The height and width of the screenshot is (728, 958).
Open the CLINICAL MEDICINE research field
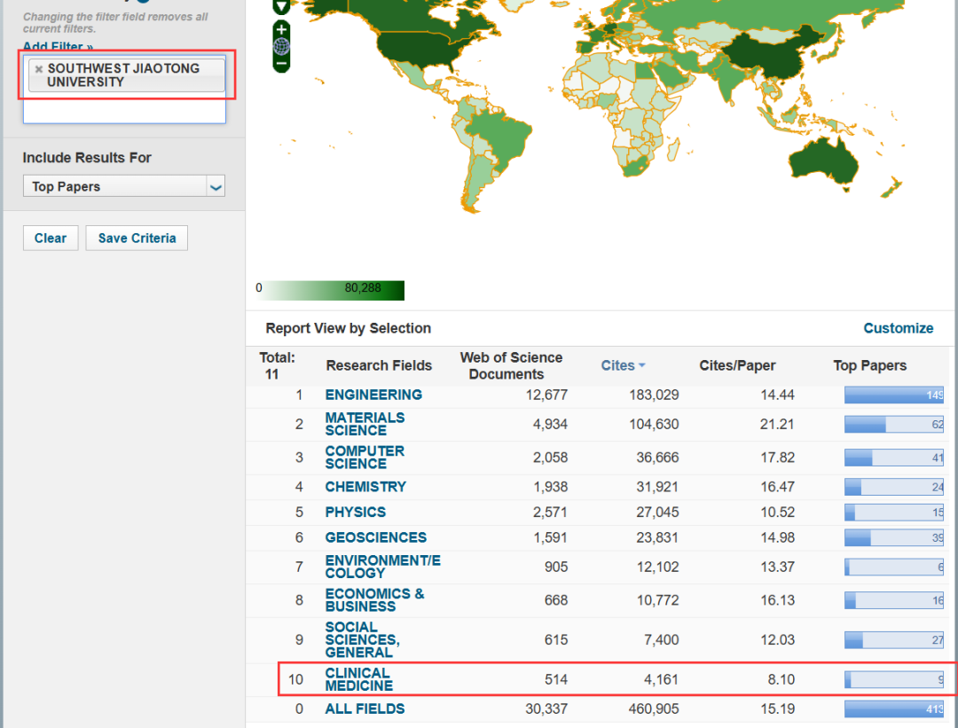click(x=358, y=679)
